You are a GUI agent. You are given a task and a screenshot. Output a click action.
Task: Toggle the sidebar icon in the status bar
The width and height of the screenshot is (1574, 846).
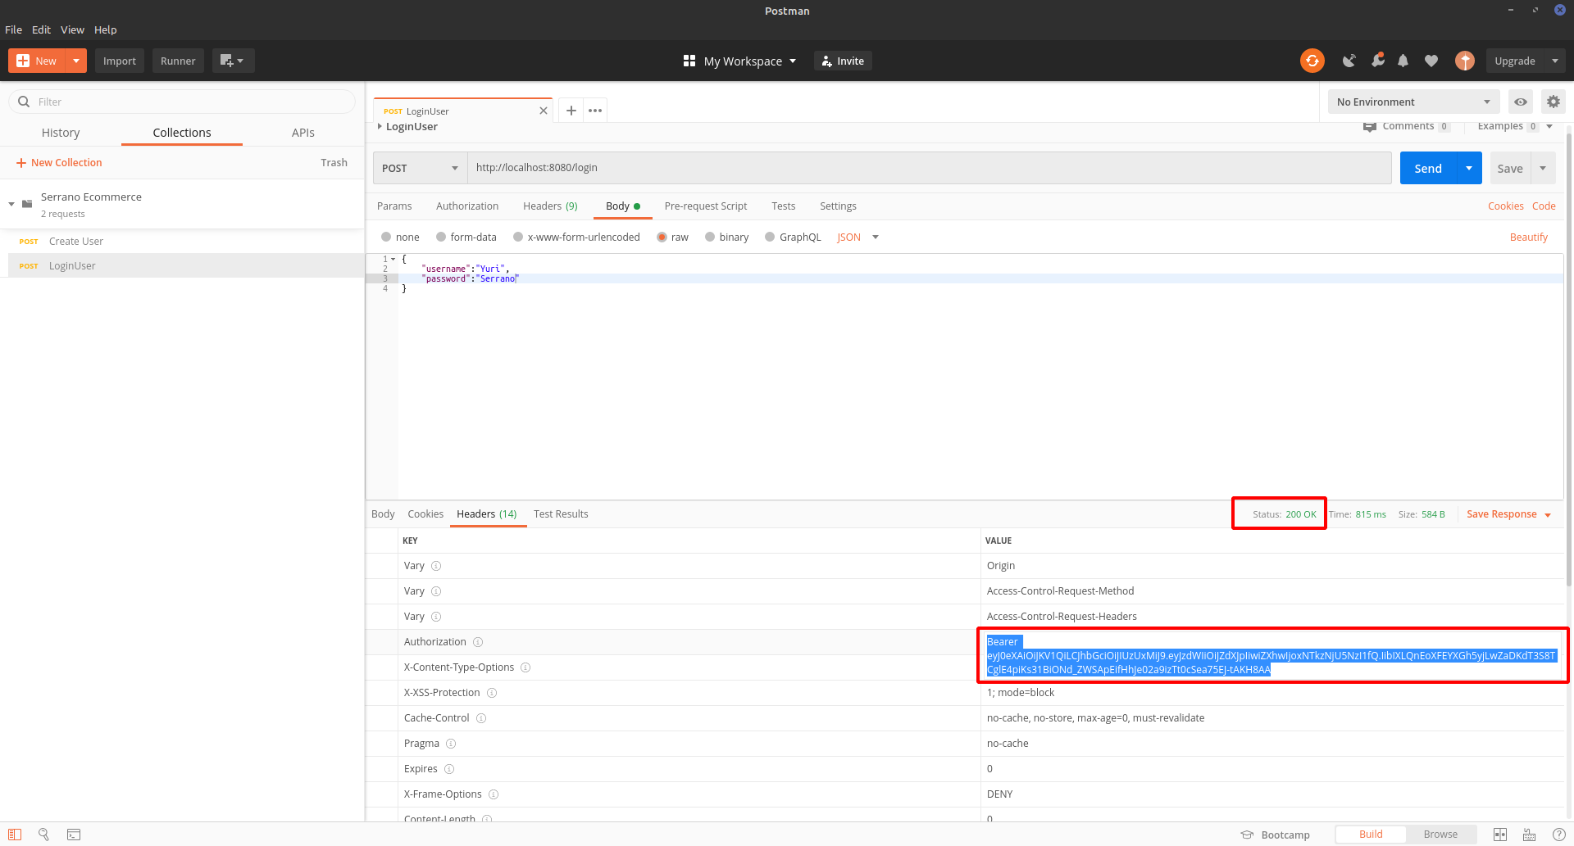pos(15,835)
